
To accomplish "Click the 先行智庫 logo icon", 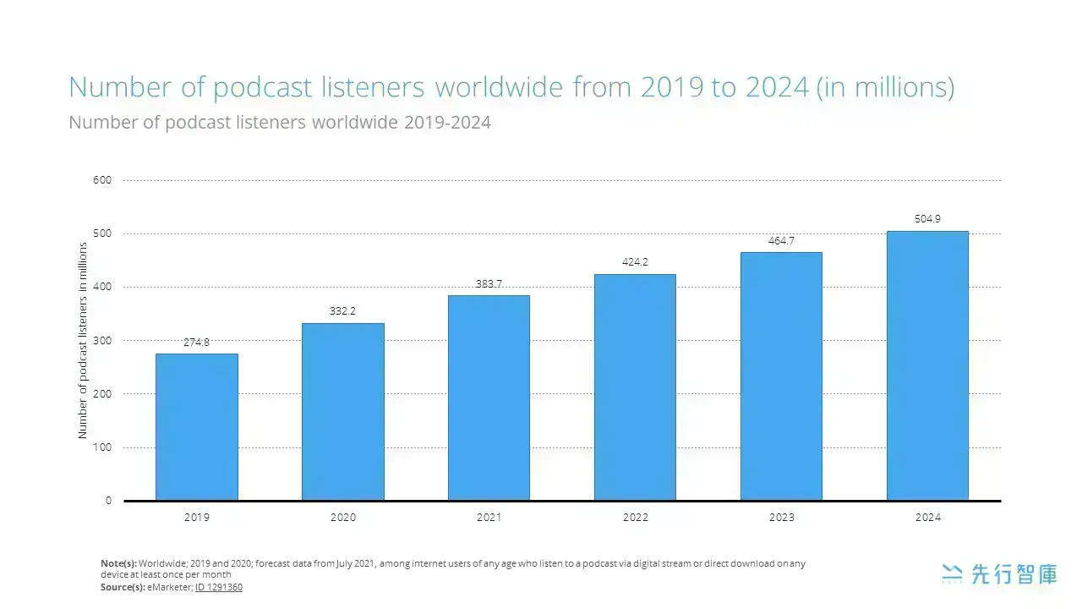I will pyautogui.click(x=952, y=574).
